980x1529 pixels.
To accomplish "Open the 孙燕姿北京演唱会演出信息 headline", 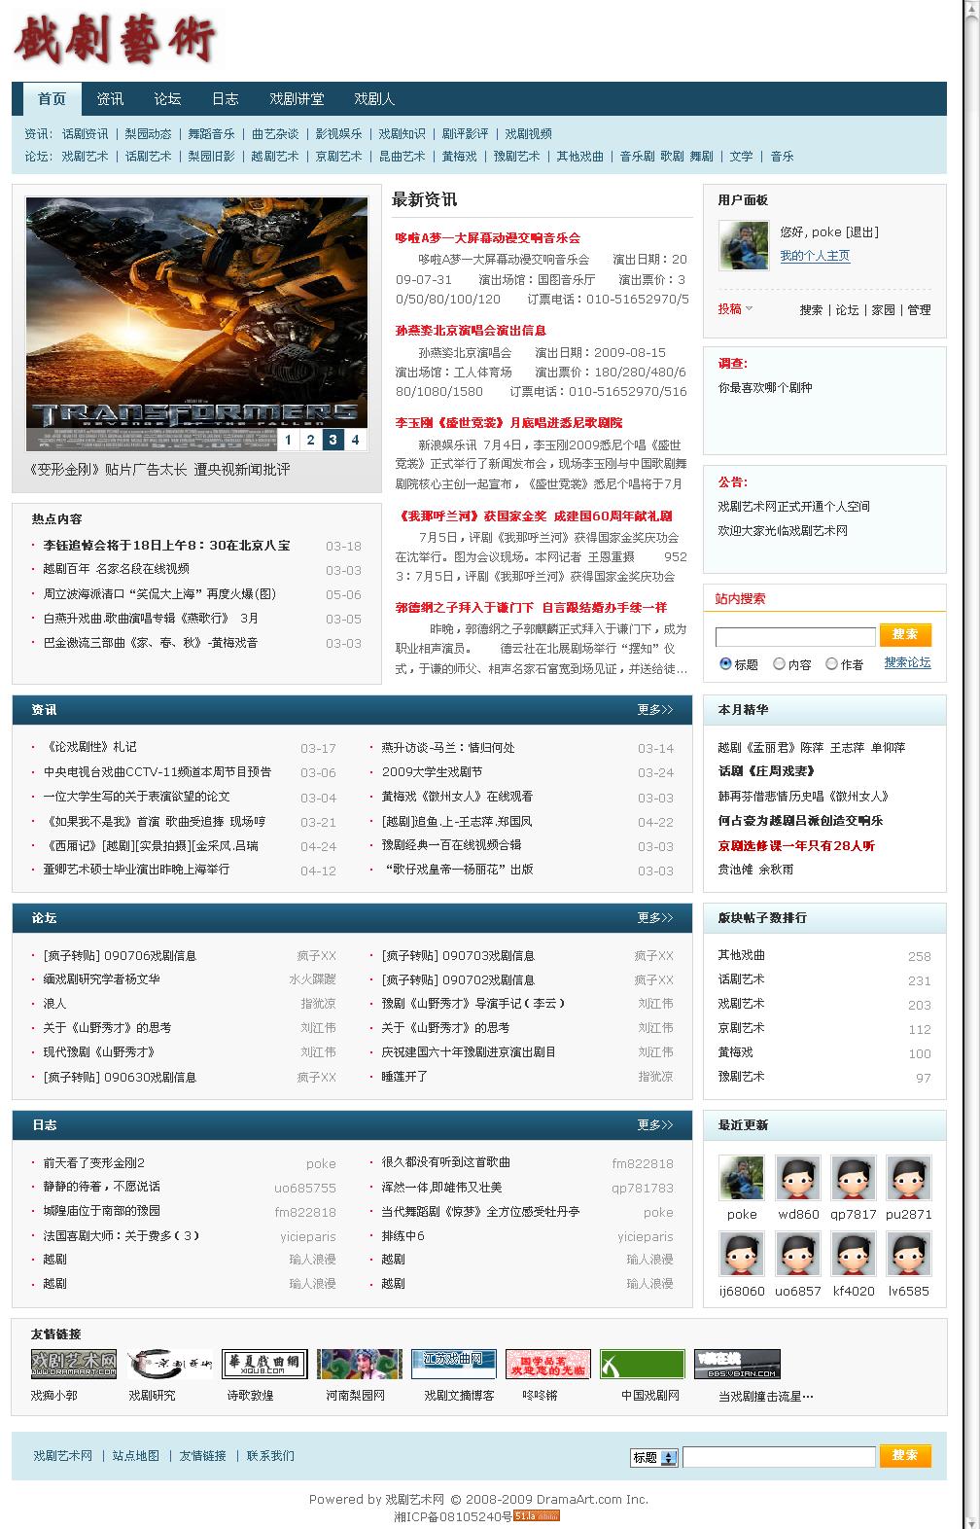I will tap(471, 330).
